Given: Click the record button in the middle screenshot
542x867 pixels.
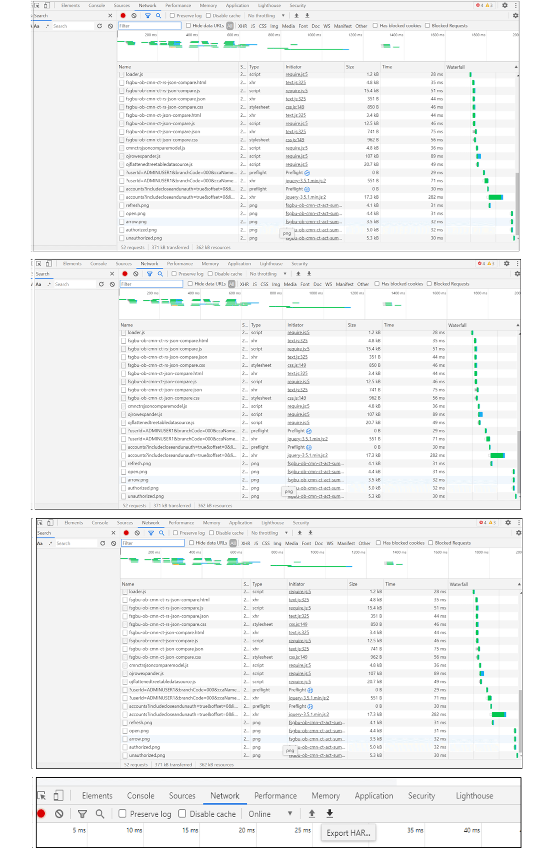Looking at the screenshot, I should pos(125,274).
